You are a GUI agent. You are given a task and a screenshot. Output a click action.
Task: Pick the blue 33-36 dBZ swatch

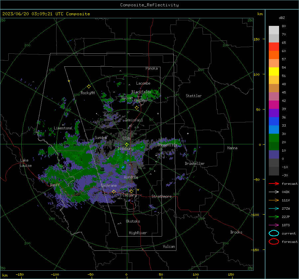pyautogui.click(x=274, y=121)
